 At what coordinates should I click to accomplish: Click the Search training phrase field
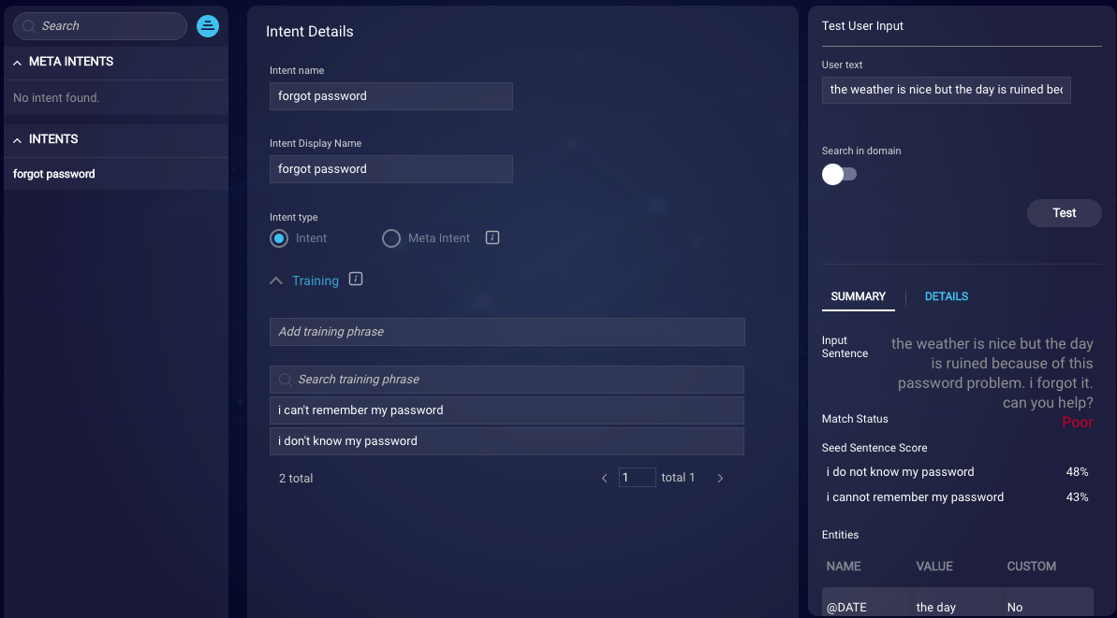pos(507,380)
